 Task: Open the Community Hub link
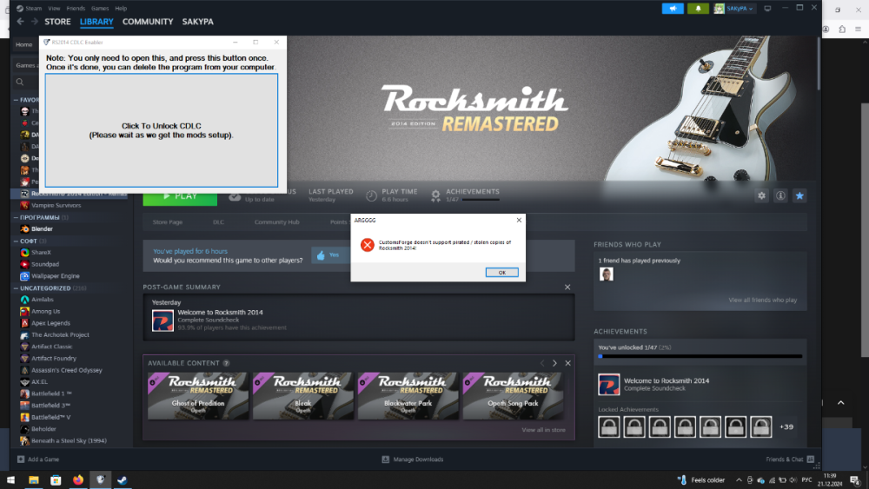pos(276,222)
